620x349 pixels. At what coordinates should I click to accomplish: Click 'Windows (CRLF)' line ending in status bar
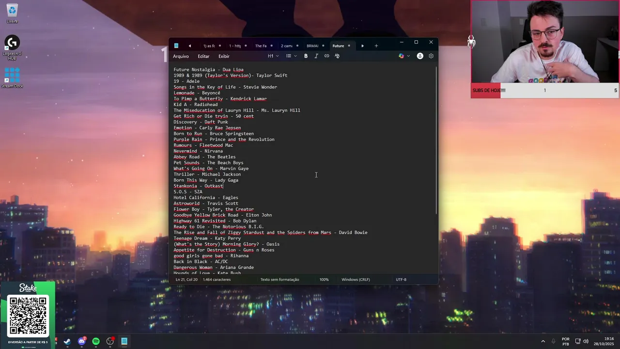pyautogui.click(x=356, y=280)
